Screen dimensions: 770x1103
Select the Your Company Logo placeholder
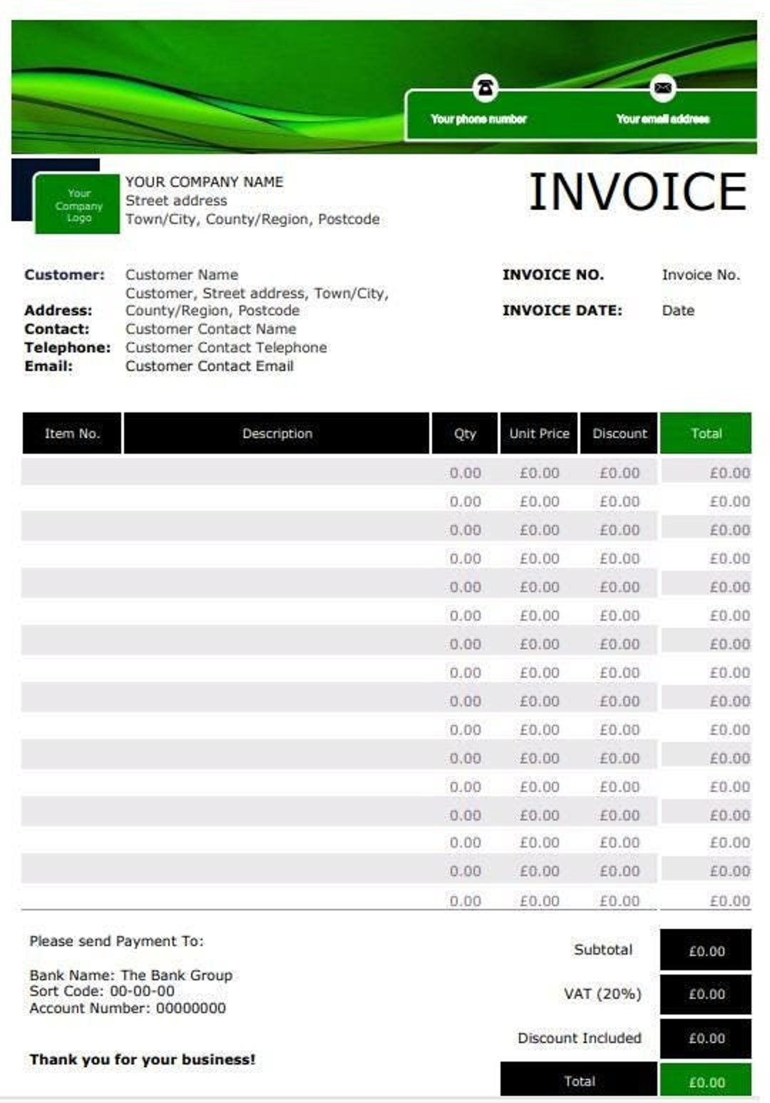coord(78,205)
